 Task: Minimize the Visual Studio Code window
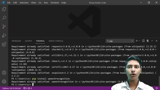(141, 2)
